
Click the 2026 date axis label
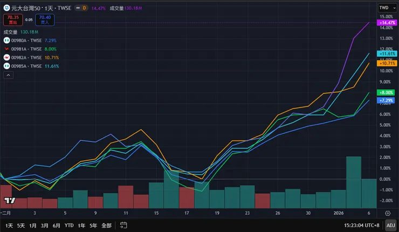[339, 213]
